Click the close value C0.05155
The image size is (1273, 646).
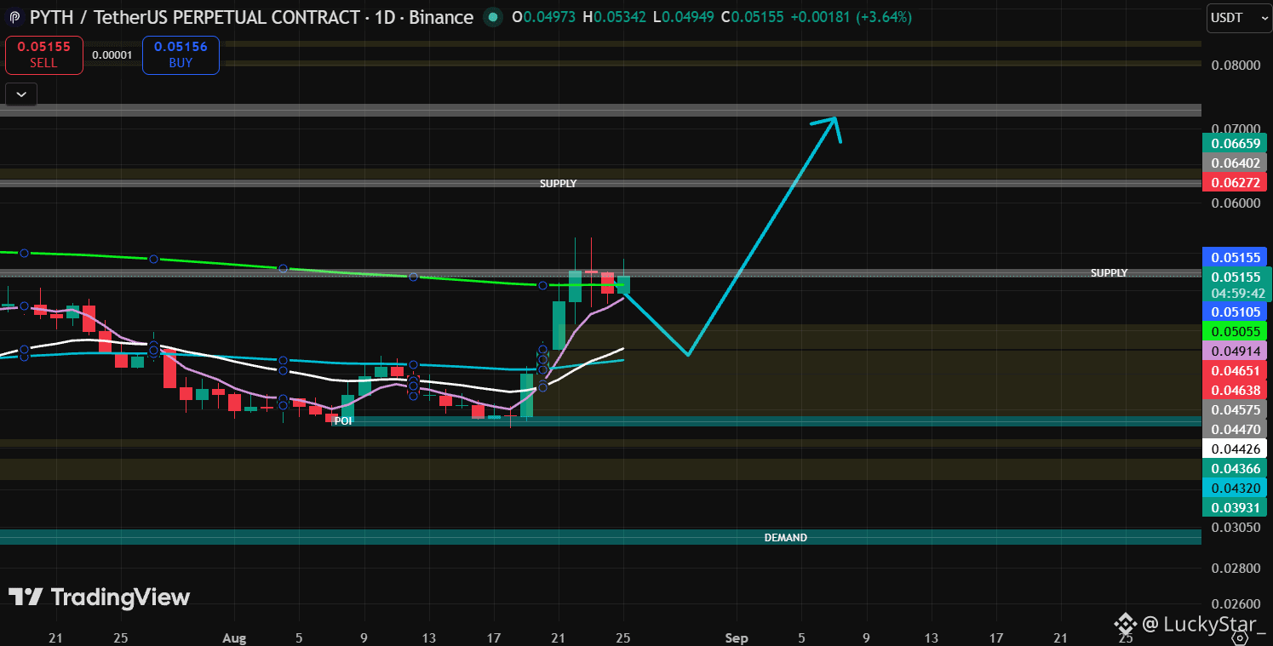pyautogui.click(x=753, y=17)
